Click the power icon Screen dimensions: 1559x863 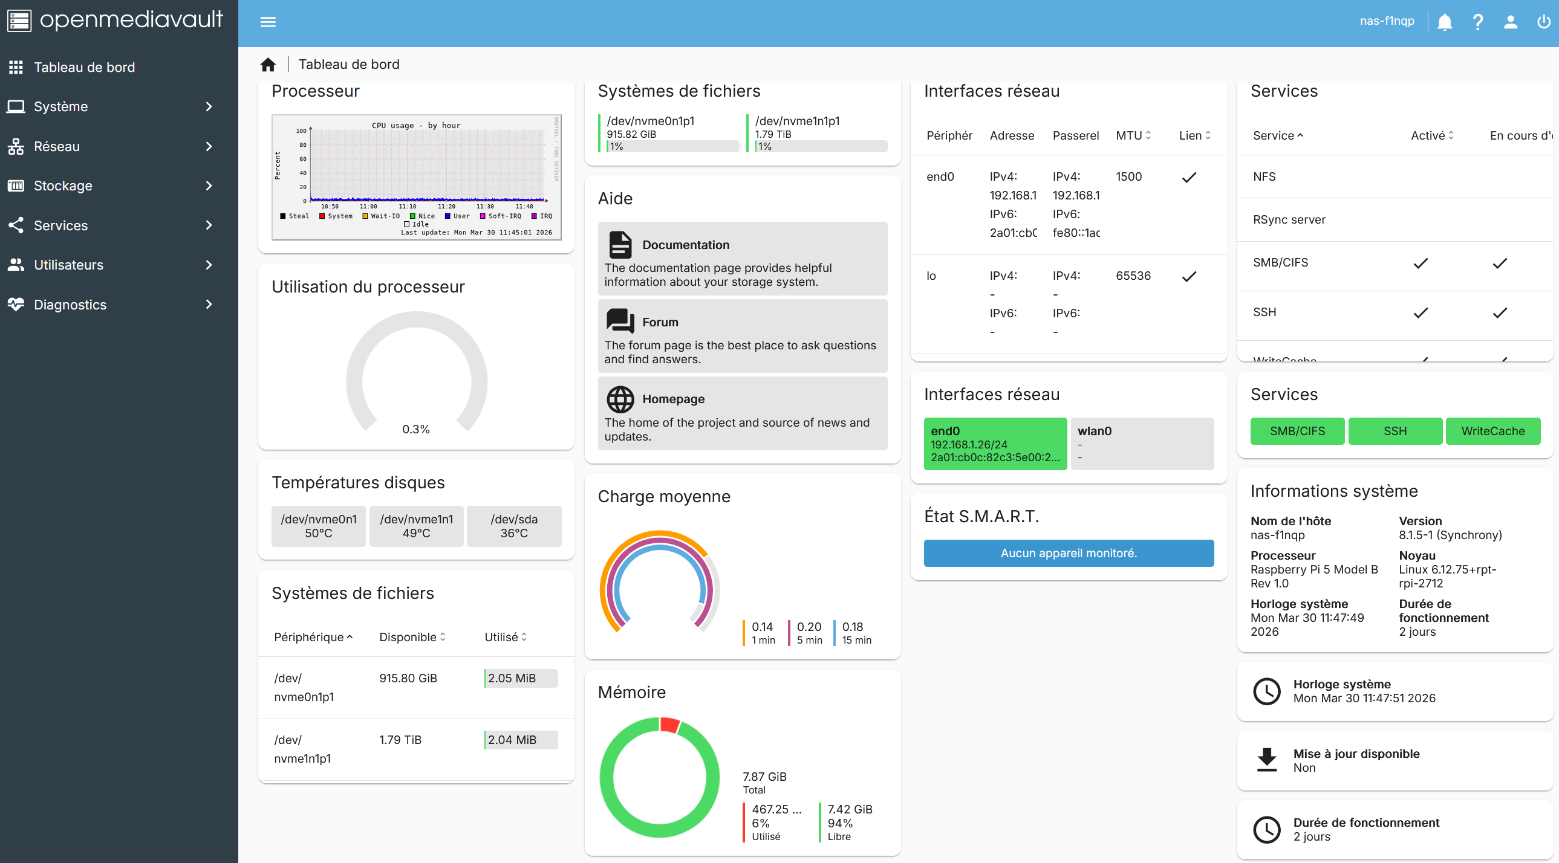tap(1543, 22)
